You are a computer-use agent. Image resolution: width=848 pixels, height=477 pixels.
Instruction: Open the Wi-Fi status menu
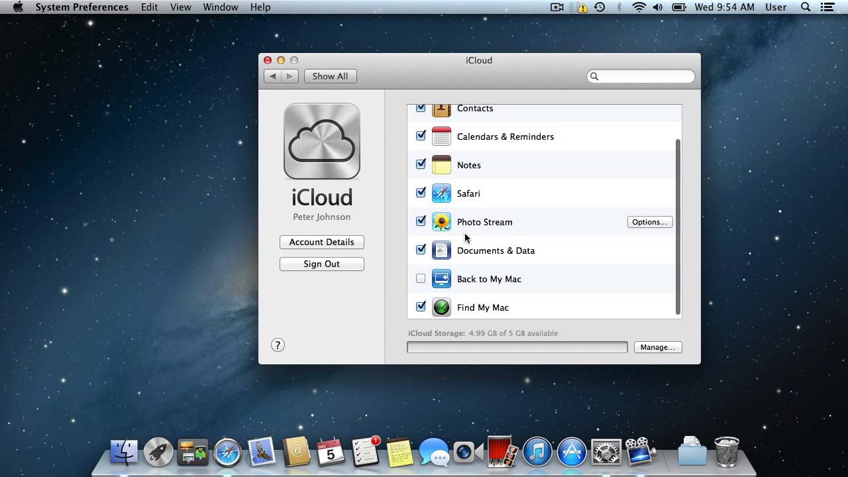(639, 7)
